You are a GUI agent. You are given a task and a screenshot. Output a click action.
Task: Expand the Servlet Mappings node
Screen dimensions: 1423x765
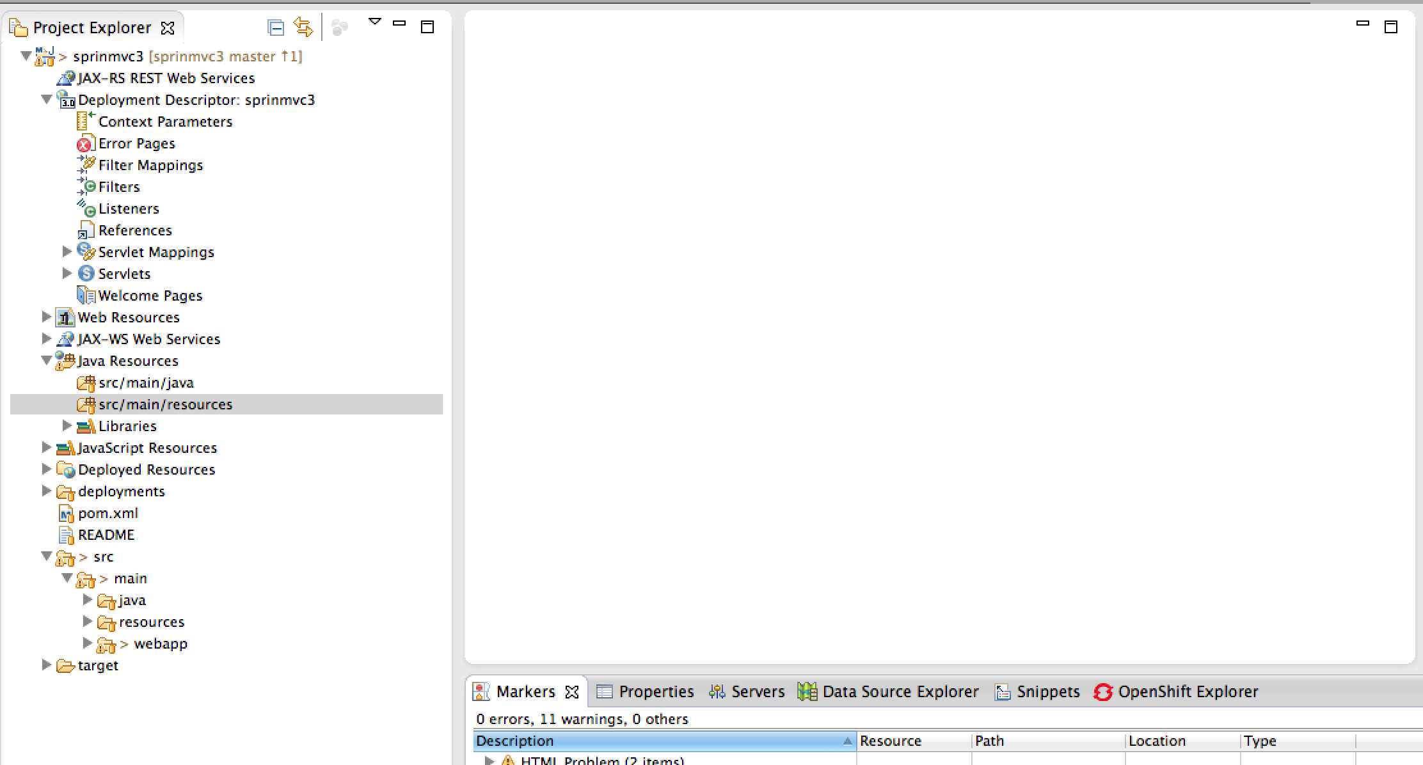point(68,251)
